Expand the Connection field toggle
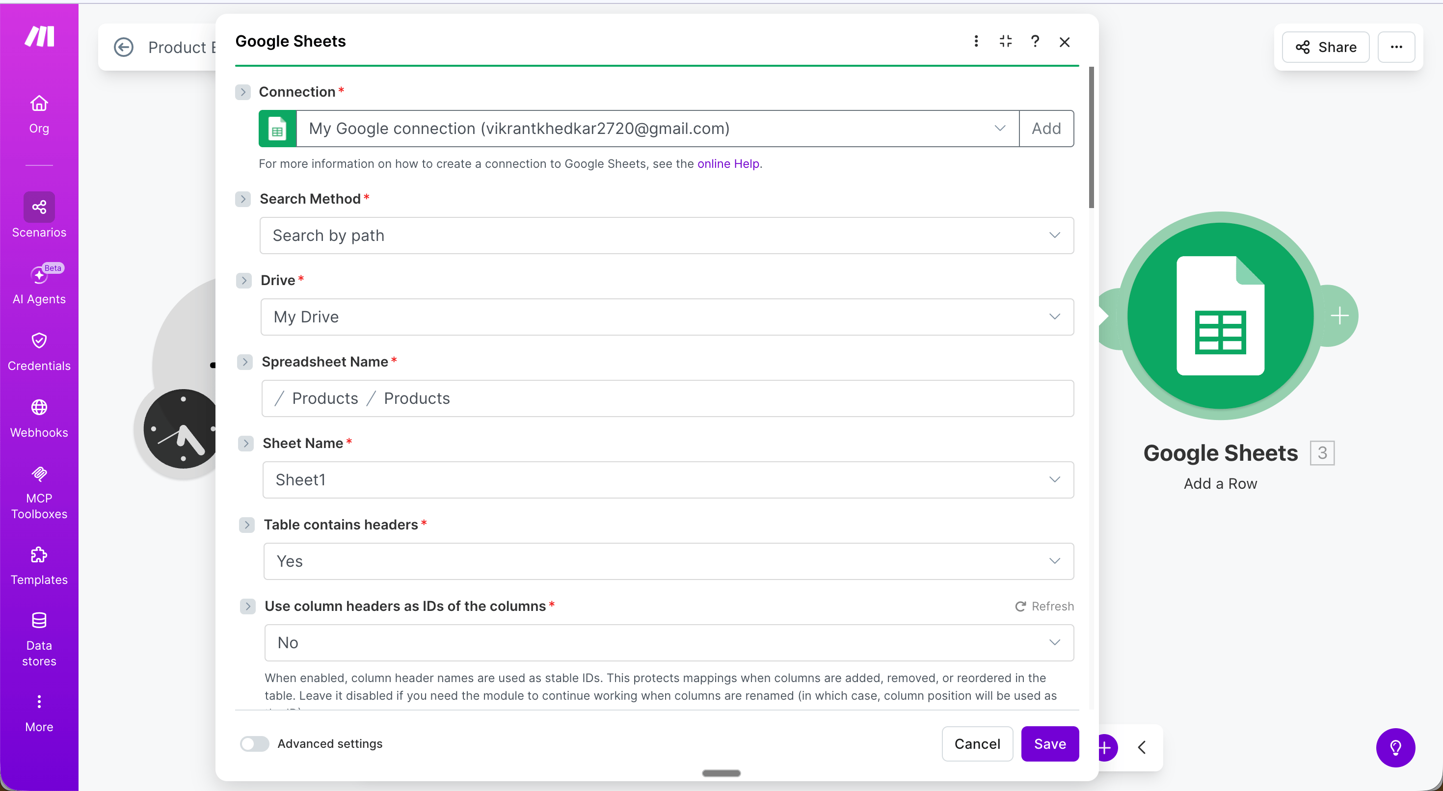Image resolution: width=1443 pixels, height=791 pixels. pos(242,92)
